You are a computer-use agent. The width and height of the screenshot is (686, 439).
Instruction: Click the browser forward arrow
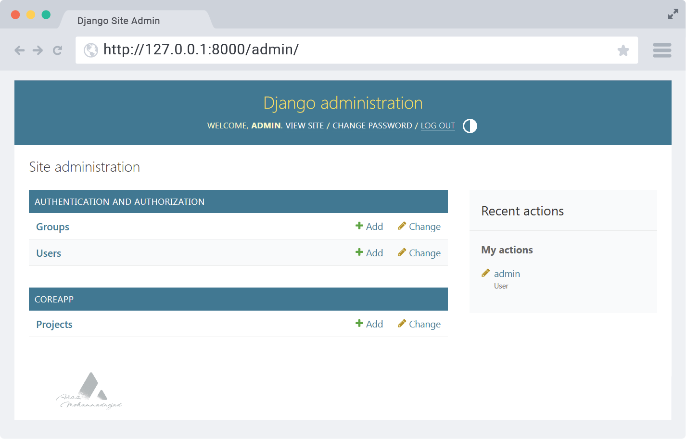[38, 50]
